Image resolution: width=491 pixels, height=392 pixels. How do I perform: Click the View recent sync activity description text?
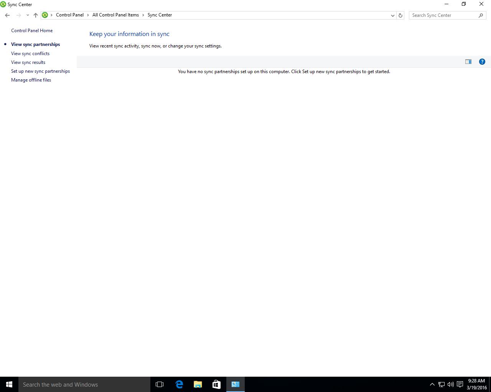tap(155, 46)
